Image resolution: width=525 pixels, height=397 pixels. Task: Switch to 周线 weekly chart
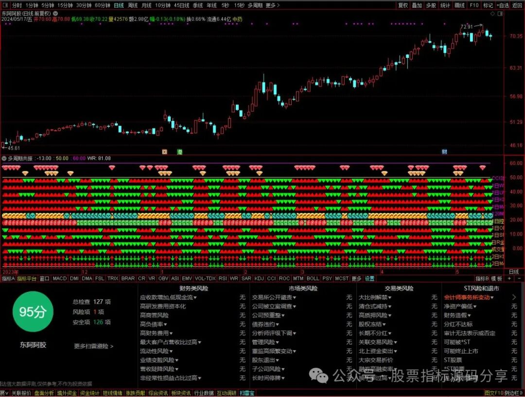click(x=133, y=5)
